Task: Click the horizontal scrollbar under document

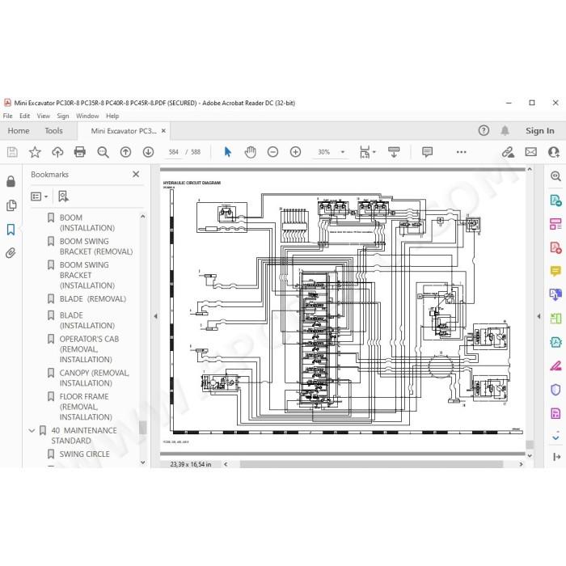Action: tap(371, 464)
